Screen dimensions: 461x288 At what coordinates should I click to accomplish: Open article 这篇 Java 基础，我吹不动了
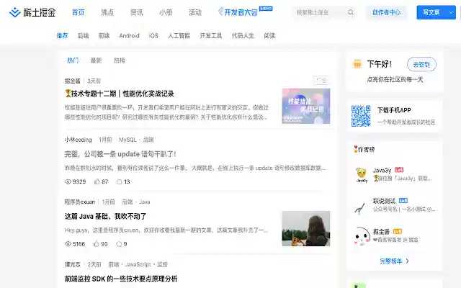coord(105,217)
